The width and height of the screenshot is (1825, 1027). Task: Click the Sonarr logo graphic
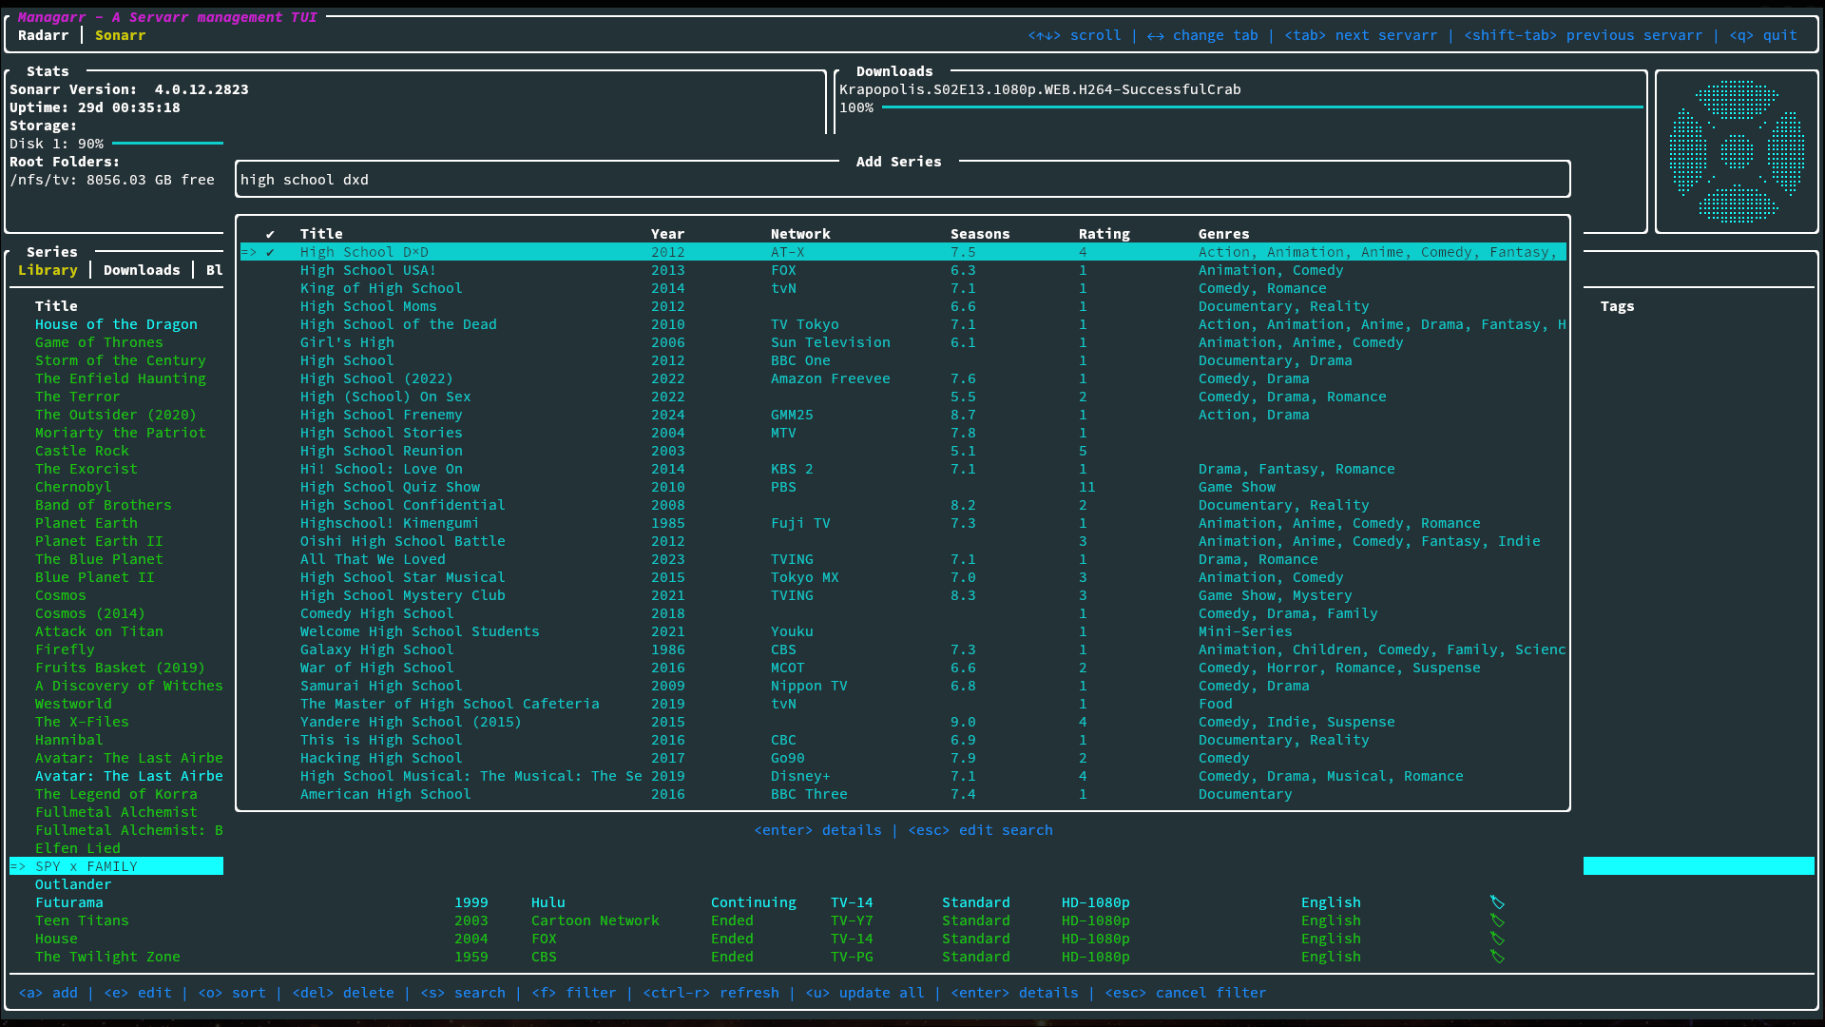(x=1737, y=152)
